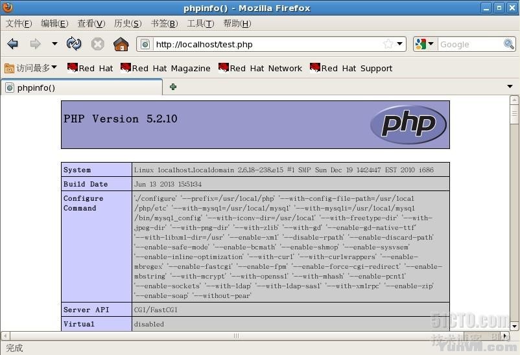Bookmark this page with the star icon
The height and width of the screenshot is (355, 520).
(x=388, y=44)
